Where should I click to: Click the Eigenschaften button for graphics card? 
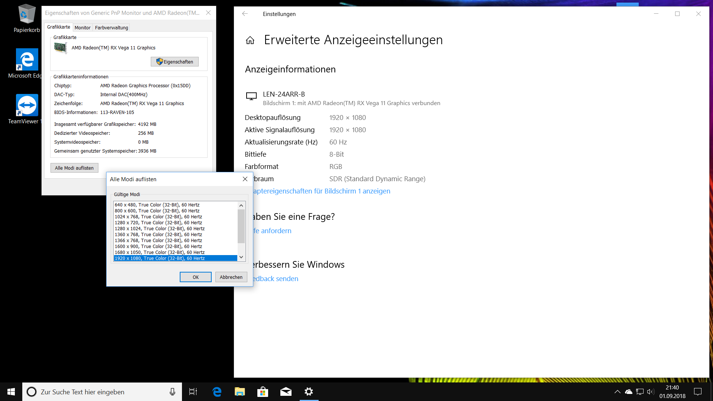(x=175, y=62)
